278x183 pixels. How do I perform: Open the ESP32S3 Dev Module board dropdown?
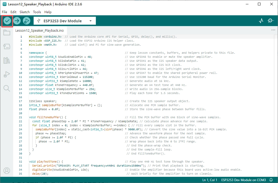(x=65, y=21)
